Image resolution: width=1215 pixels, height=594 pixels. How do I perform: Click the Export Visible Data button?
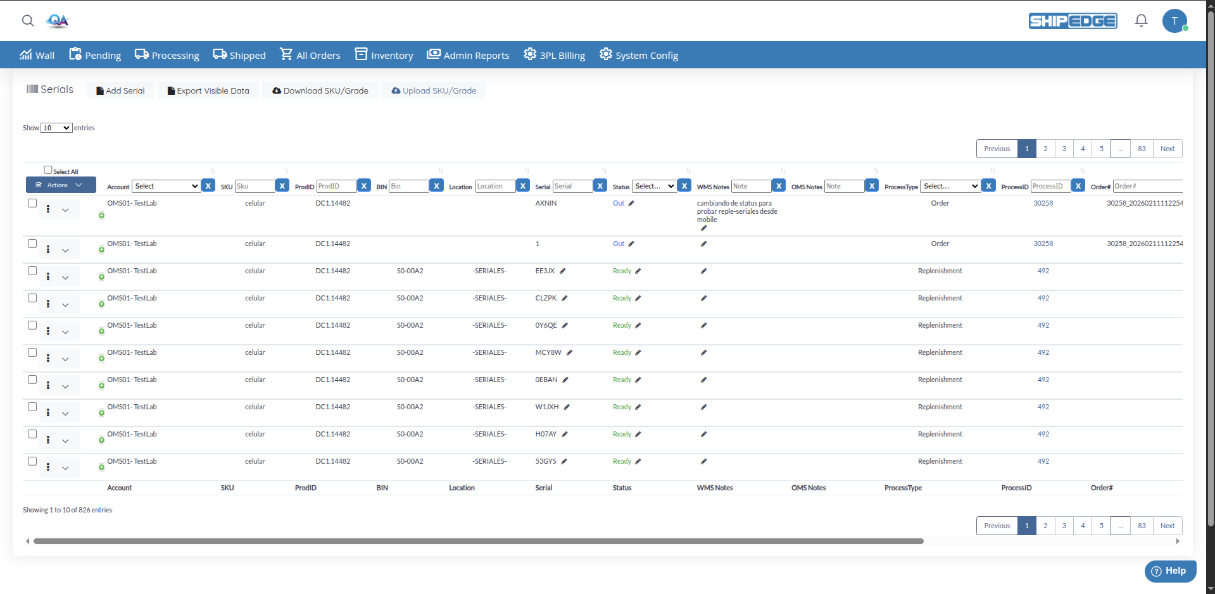(x=208, y=90)
